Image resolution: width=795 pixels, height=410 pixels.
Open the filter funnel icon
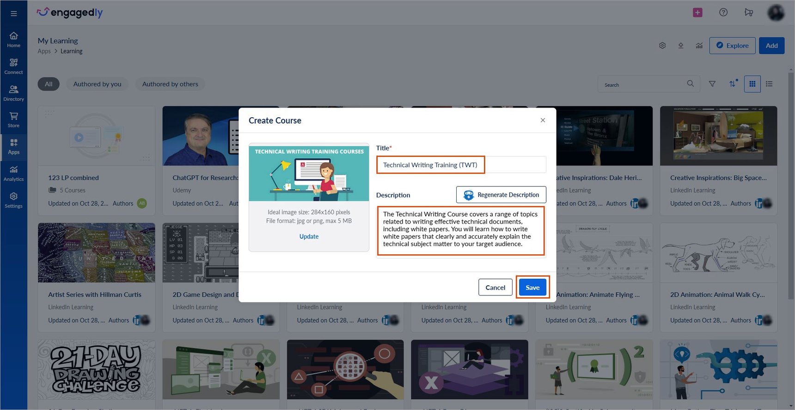[x=712, y=84]
